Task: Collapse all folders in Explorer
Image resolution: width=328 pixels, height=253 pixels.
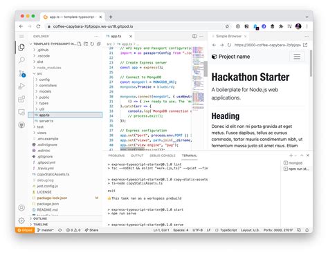Action: tap(98, 44)
